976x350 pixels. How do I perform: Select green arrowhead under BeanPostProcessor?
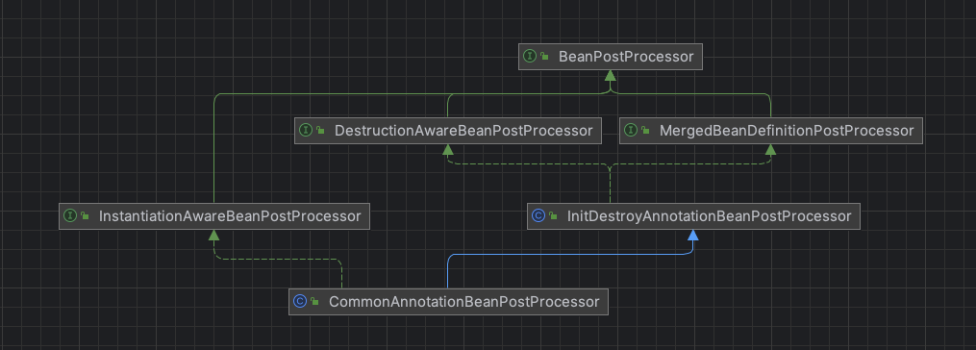pyautogui.click(x=610, y=75)
